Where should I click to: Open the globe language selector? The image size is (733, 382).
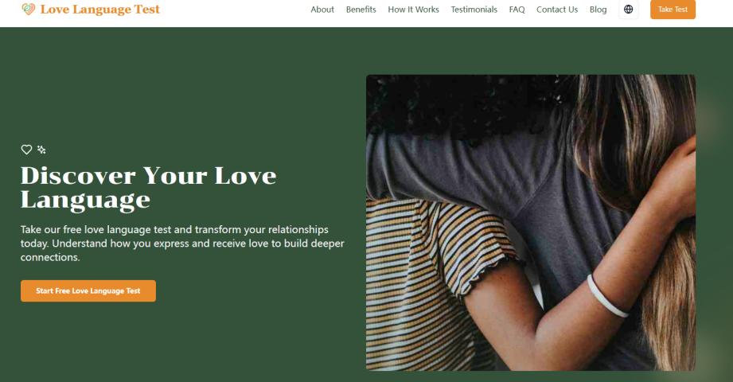pos(628,10)
